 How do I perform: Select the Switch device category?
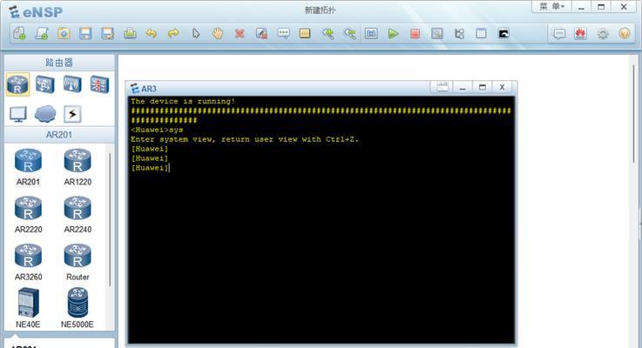click(x=45, y=84)
